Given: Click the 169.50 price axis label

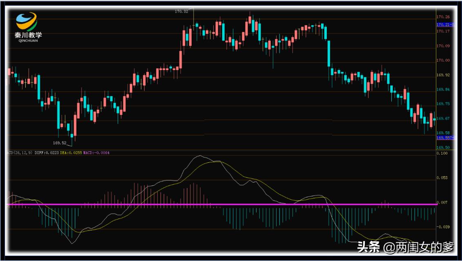Looking at the screenshot, I should pyautogui.click(x=443, y=147).
